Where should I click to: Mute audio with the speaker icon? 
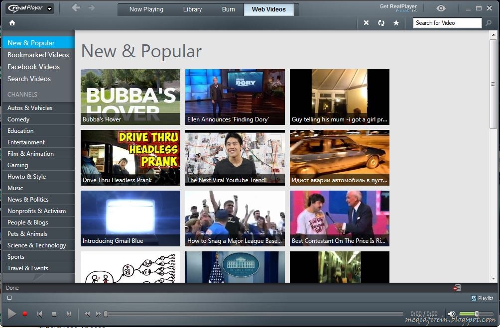point(452,314)
